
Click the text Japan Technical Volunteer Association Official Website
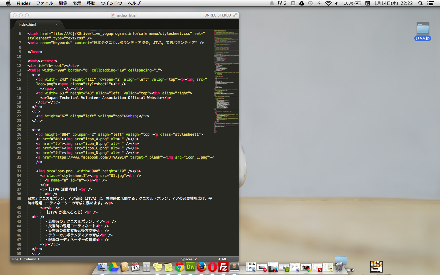[105, 98]
